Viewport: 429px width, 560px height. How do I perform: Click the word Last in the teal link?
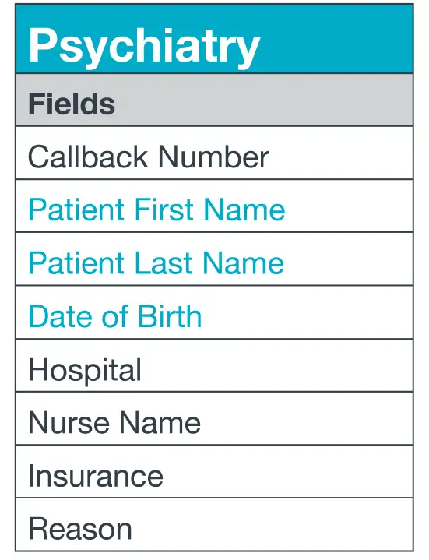[164, 263]
